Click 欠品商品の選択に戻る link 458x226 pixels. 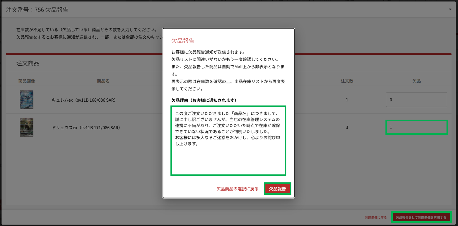[x=237, y=189]
